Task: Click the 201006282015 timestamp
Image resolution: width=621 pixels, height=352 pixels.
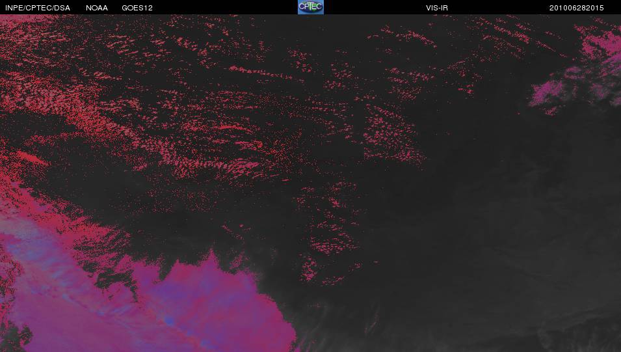Action: click(x=576, y=8)
